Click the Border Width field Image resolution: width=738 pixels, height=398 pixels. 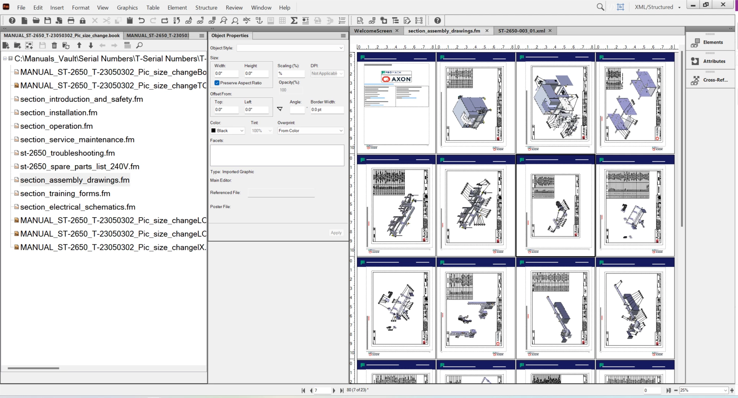[x=327, y=110]
